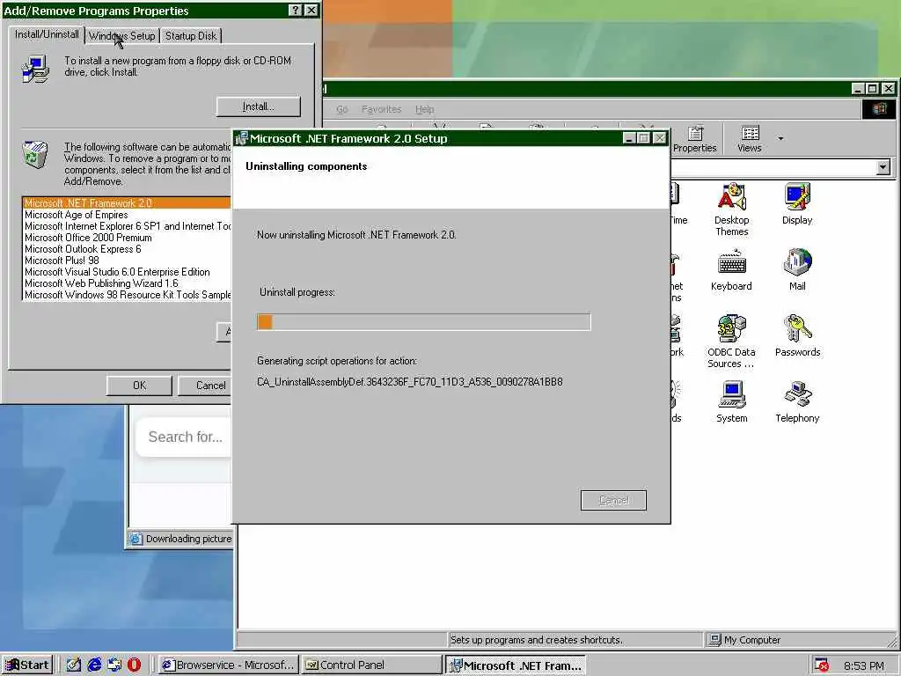Open the Telephony control panel icon

pos(797,401)
